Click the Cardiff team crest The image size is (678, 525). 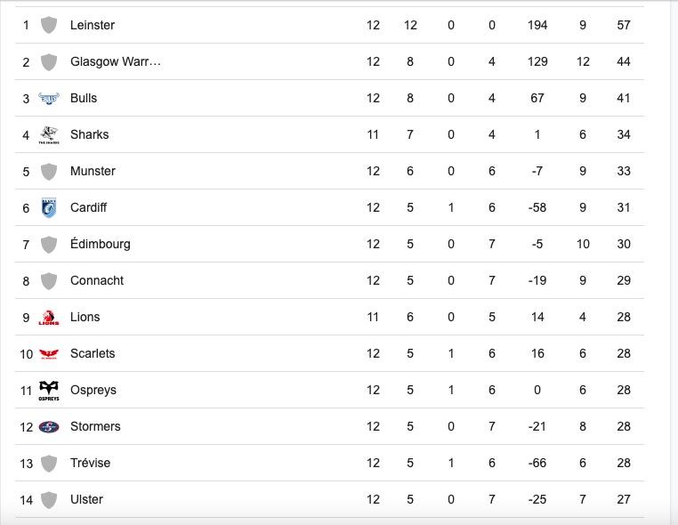point(49,207)
